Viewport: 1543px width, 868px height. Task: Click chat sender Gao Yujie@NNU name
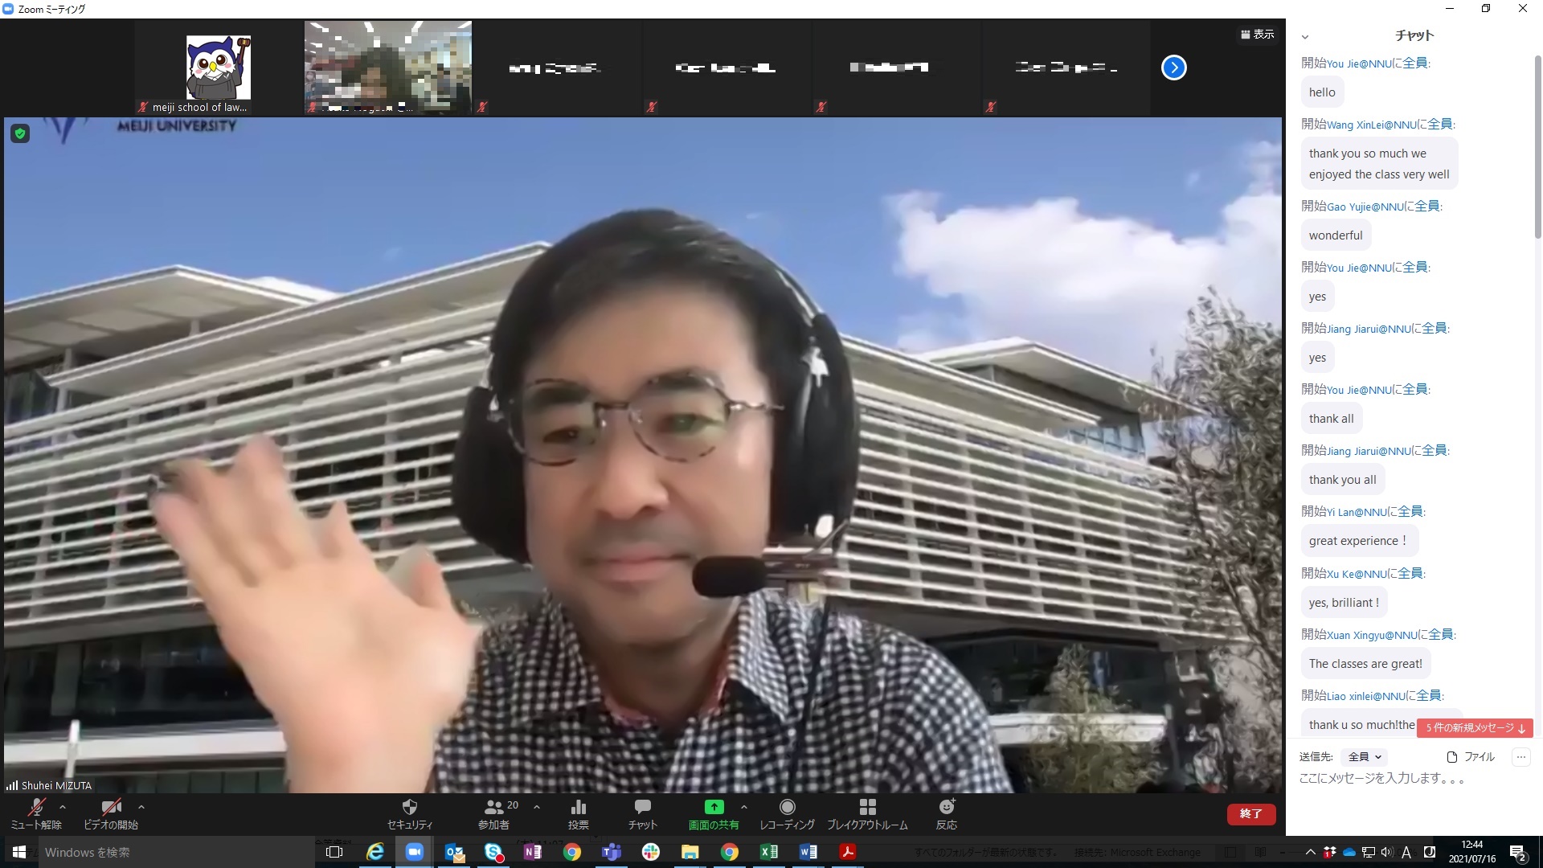[x=1365, y=207]
